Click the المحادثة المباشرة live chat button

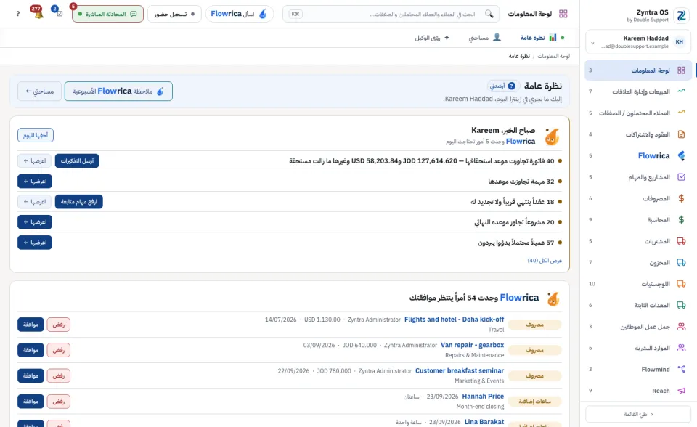click(x=107, y=14)
